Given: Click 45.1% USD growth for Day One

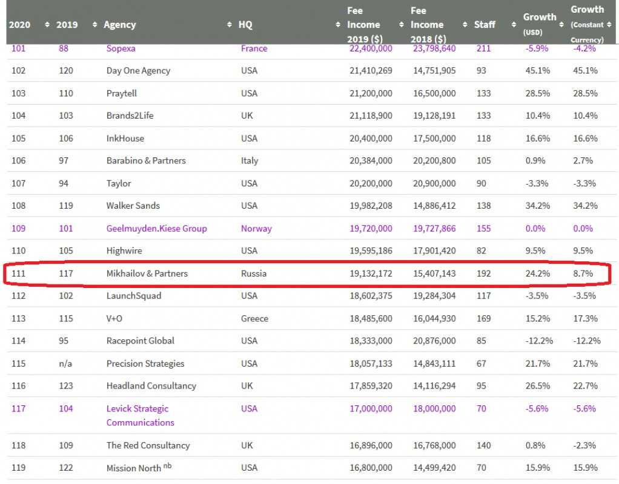Looking at the screenshot, I should (538, 71).
